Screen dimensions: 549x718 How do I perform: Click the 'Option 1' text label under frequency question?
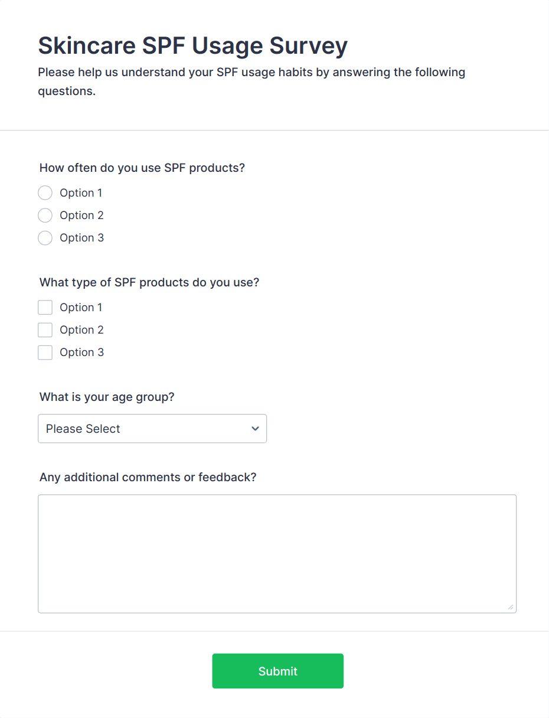coord(81,193)
